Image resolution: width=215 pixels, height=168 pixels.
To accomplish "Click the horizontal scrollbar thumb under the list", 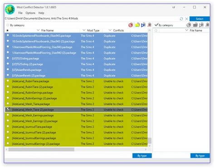I will pos(41,149).
